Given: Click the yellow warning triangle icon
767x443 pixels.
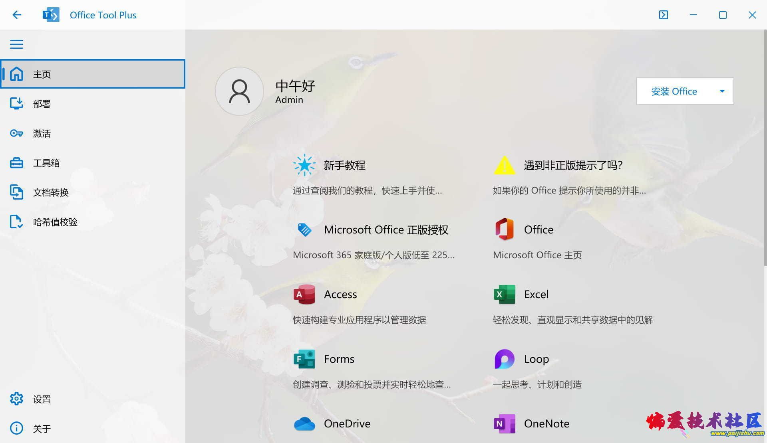Looking at the screenshot, I should click(x=505, y=165).
